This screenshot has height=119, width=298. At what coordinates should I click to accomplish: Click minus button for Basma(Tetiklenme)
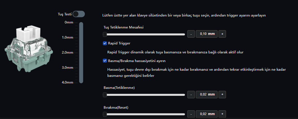click(191, 95)
